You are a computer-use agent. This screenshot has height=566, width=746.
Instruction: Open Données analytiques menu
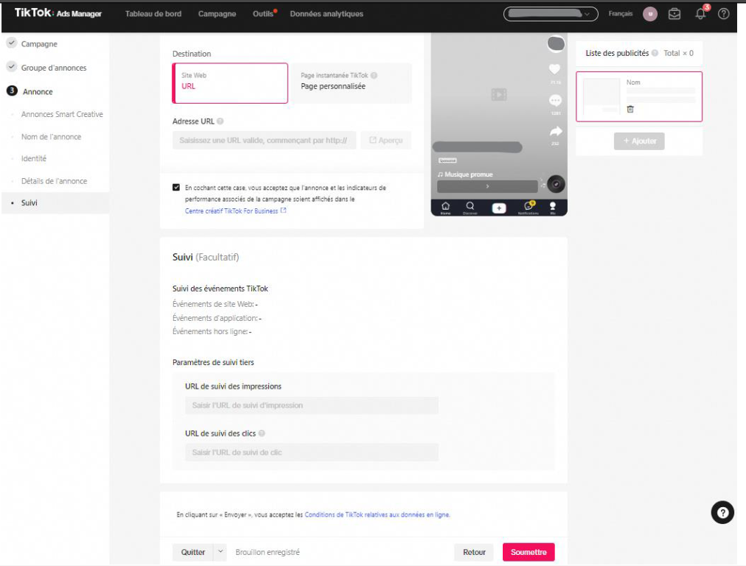point(327,14)
